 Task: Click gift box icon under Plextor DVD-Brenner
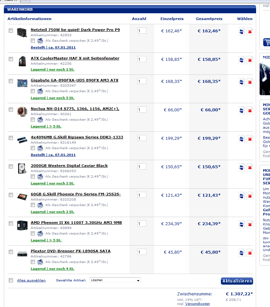tap(40, 262)
